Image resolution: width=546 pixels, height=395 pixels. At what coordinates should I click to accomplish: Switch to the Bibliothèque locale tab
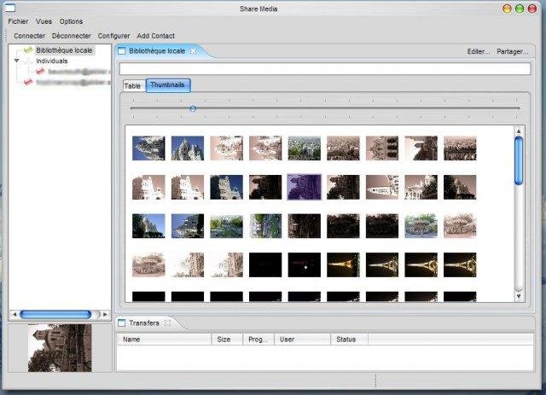157,51
